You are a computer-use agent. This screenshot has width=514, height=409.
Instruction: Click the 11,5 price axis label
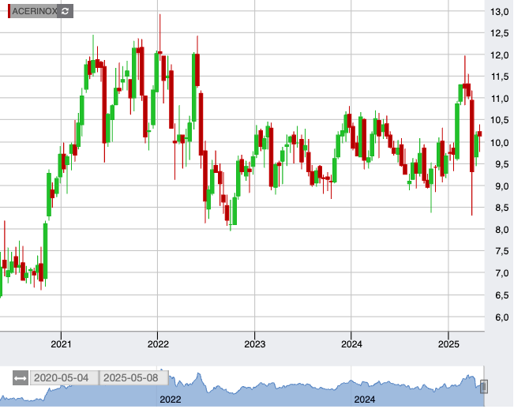tap(500, 77)
